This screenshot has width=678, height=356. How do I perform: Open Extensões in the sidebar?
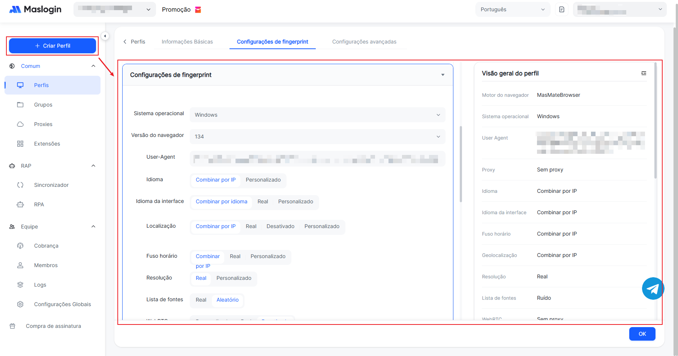tap(47, 144)
